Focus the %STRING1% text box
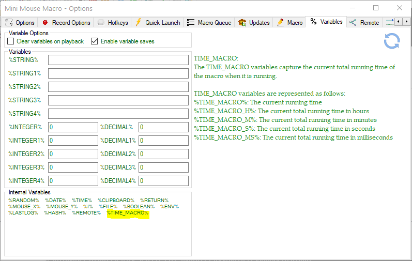Viewport: 412px width, 261px height. (x=118, y=73)
